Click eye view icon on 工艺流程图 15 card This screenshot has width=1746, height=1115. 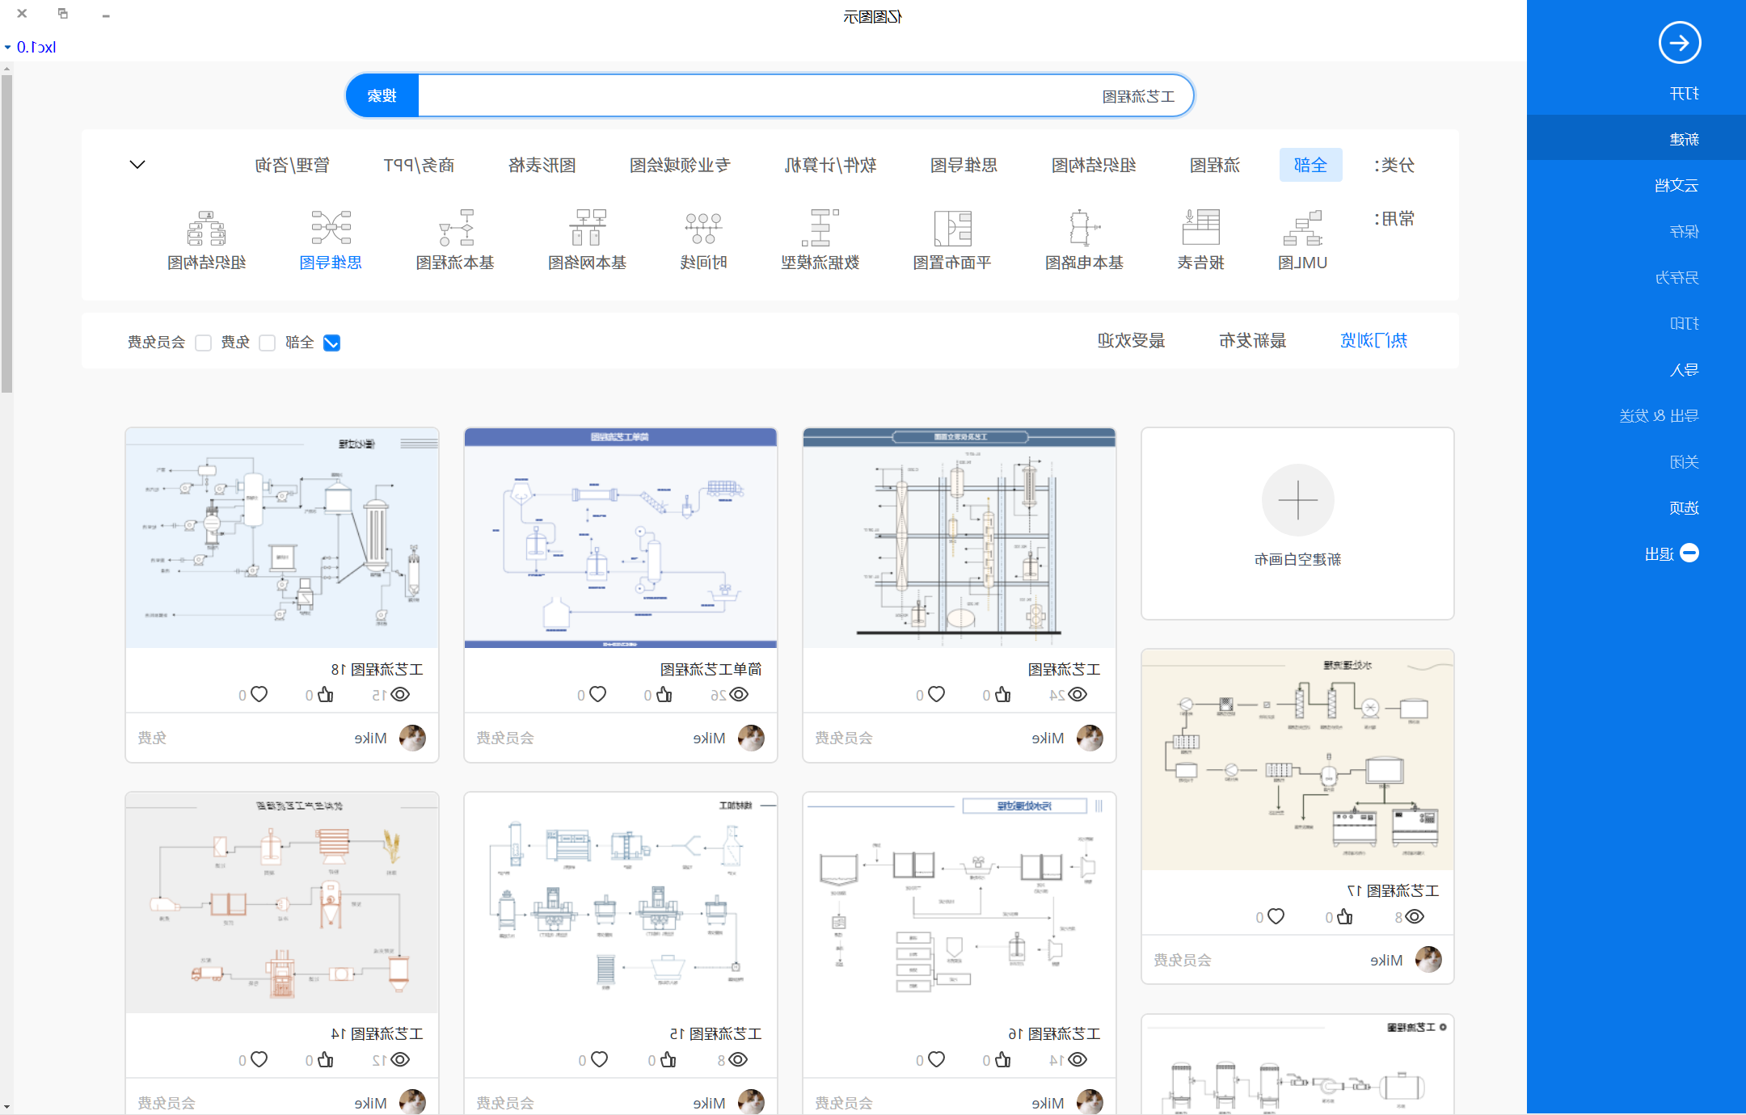coord(737,1059)
